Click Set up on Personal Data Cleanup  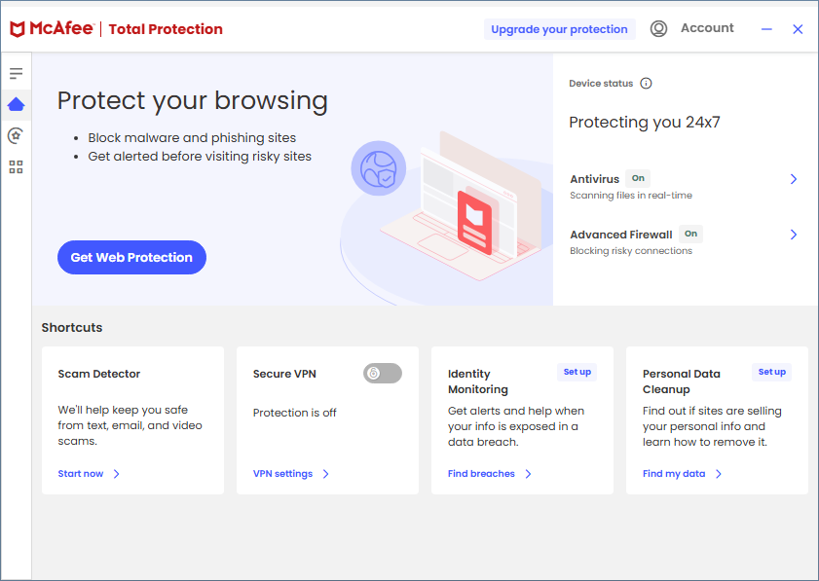click(x=772, y=372)
